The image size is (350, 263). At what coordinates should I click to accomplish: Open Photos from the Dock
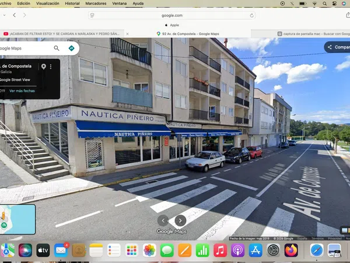click(149, 250)
